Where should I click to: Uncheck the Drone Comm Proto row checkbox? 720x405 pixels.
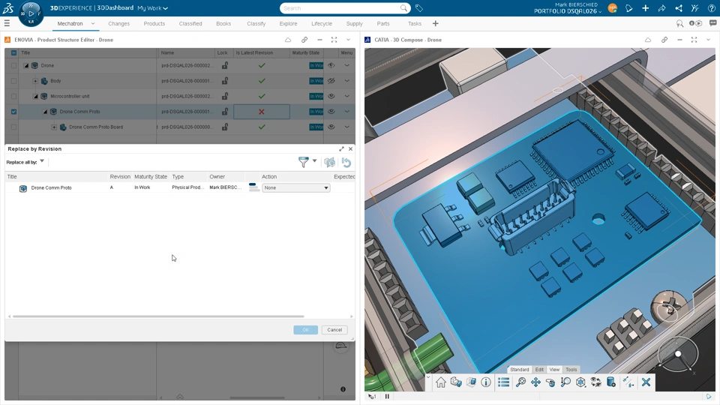[13, 112]
